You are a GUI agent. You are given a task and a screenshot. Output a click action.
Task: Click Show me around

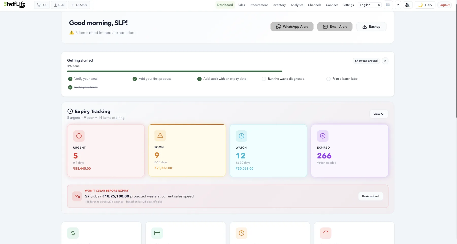[x=366, y=61]
